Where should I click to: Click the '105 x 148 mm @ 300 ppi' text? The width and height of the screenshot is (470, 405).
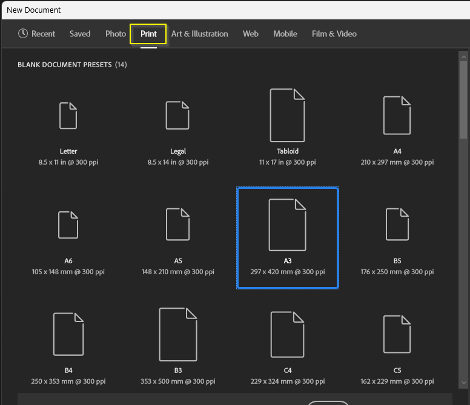pos(68,272)
